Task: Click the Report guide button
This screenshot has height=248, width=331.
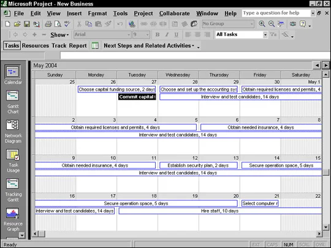Action: point(78,45)
